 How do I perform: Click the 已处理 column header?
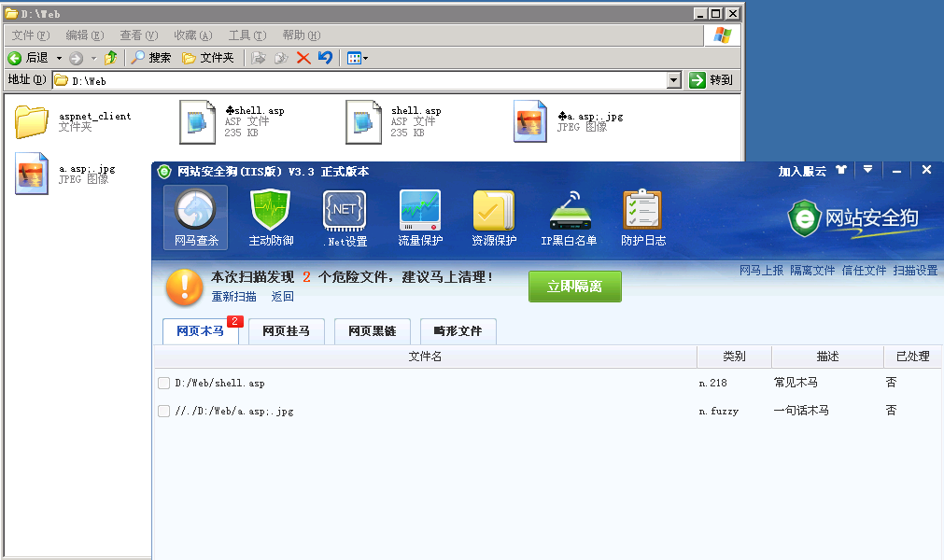click(912, 357)
